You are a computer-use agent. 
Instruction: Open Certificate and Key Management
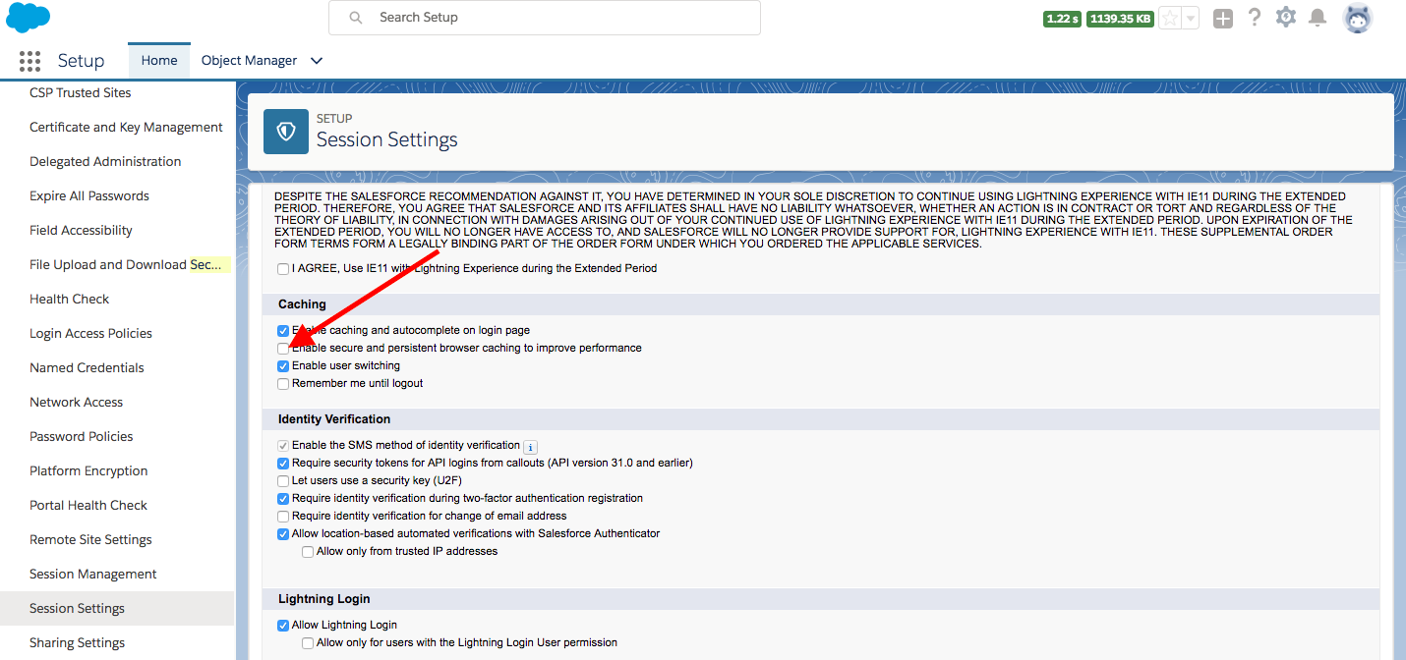click(x=126, y=128)
